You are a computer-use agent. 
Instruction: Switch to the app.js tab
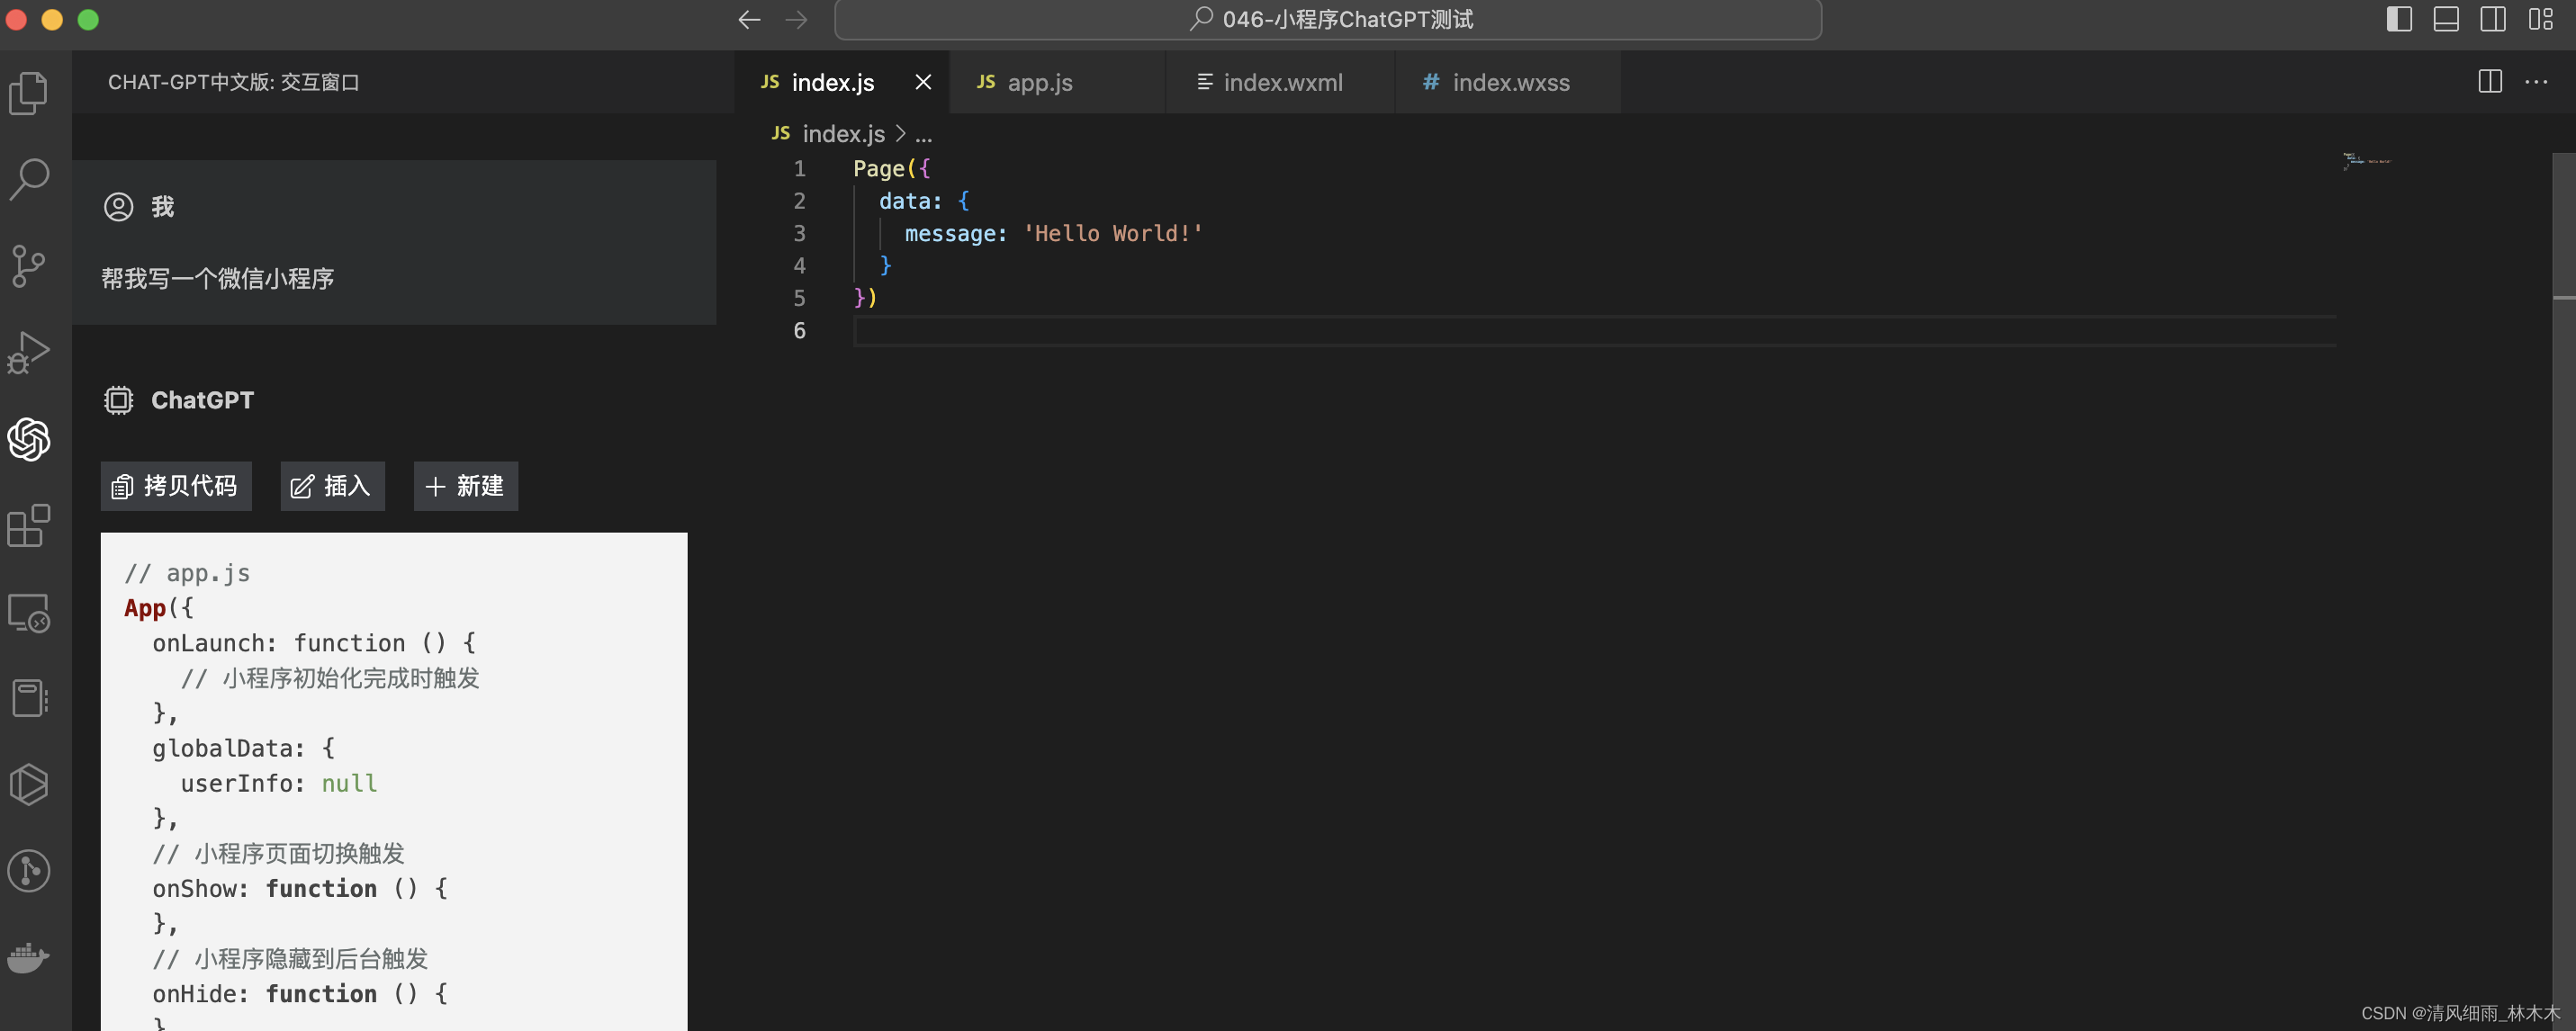click(x=1057, y=82)
